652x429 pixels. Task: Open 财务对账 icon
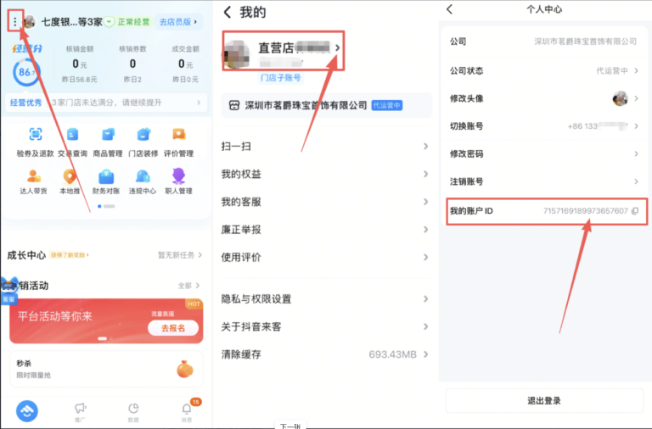coord(106,176)
